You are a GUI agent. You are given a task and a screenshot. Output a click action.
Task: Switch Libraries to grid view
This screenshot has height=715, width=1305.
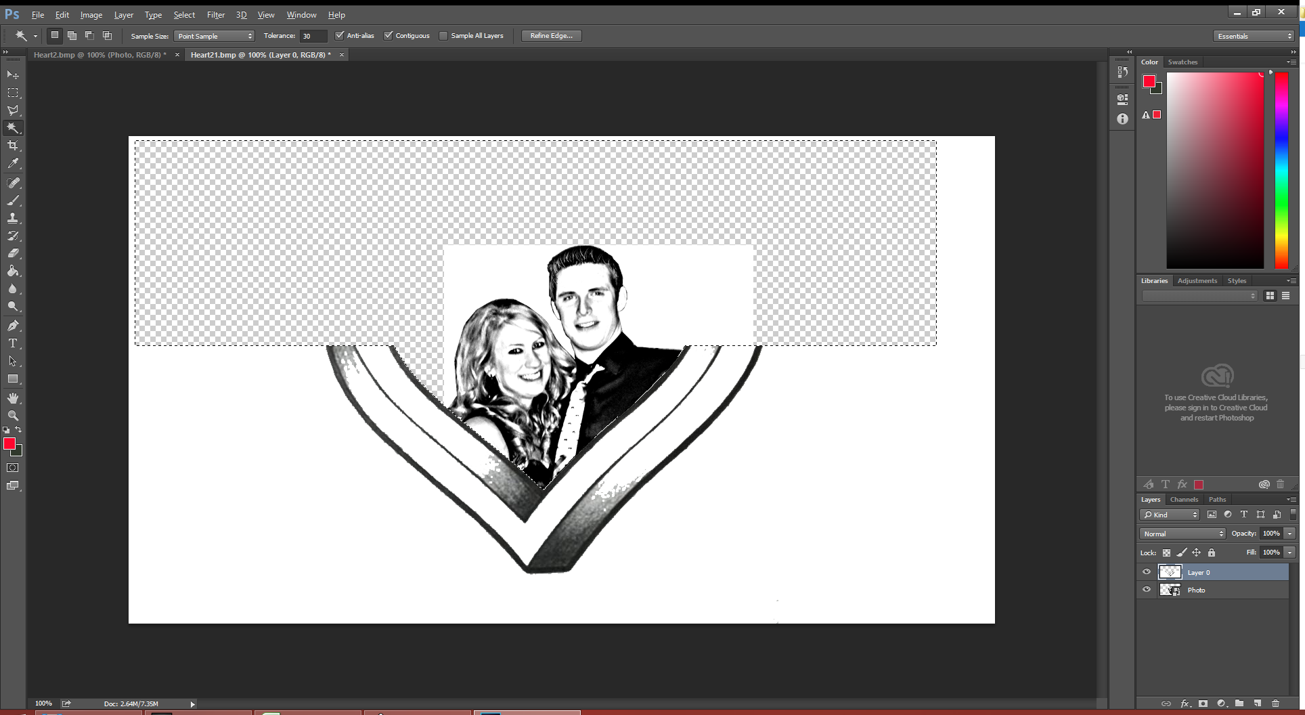click(x=1270, y=296)
